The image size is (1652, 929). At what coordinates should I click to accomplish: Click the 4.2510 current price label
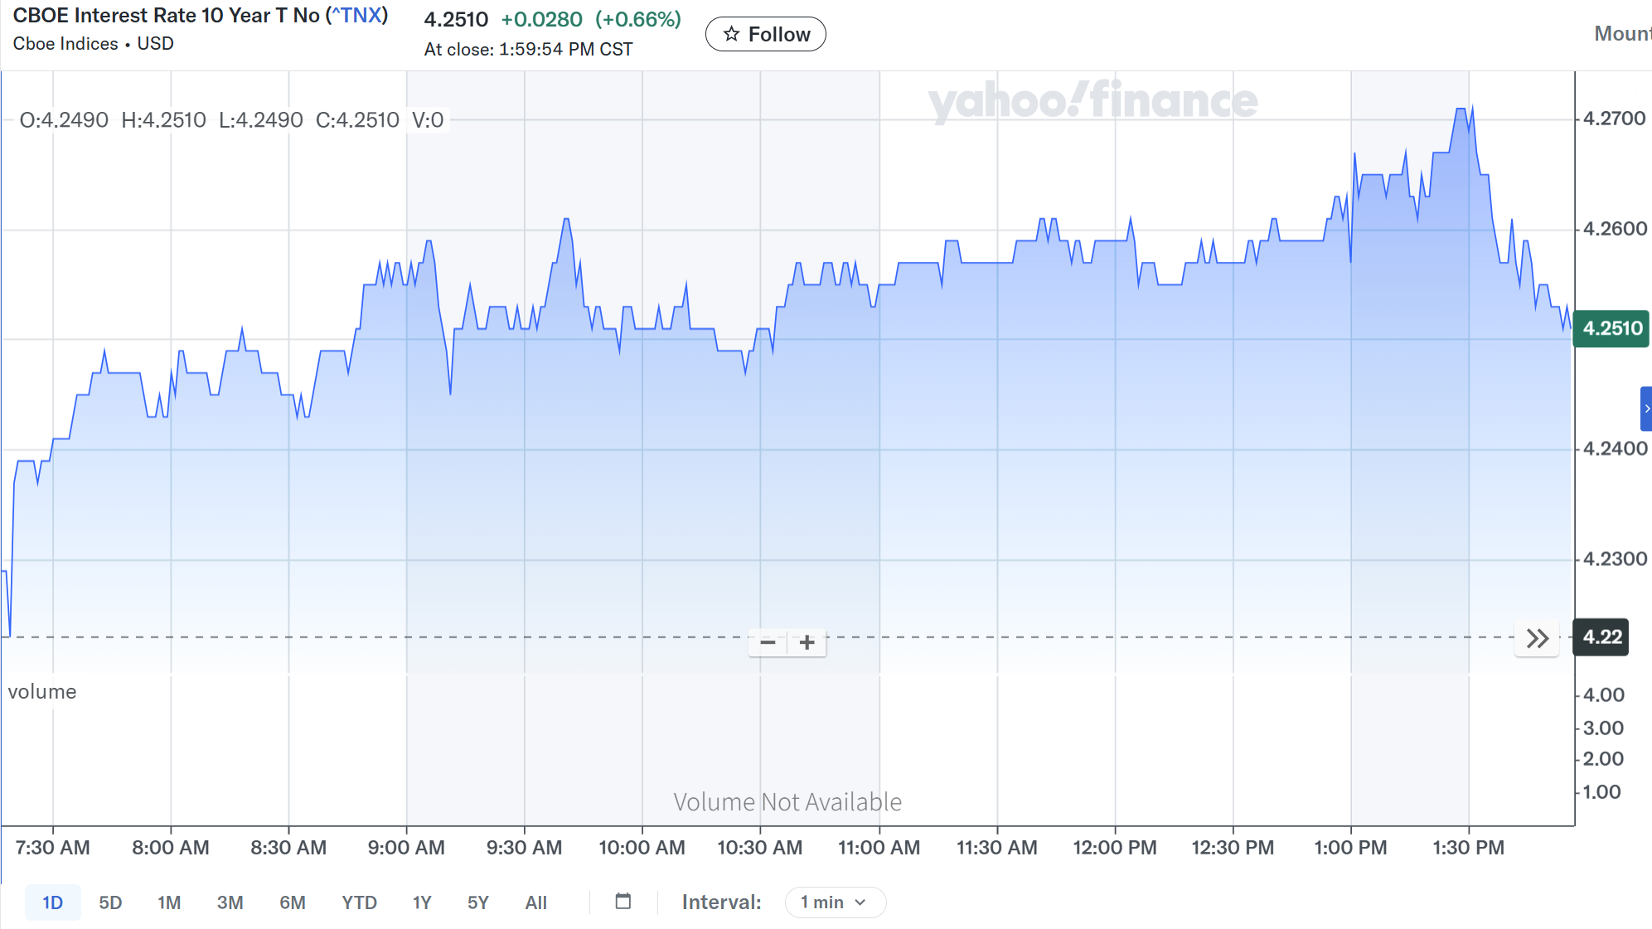click(x=1611, y=328)
